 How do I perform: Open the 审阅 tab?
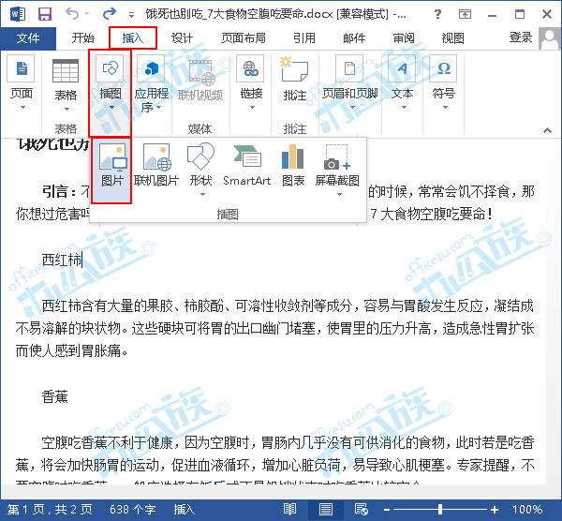tap(404, 37)
